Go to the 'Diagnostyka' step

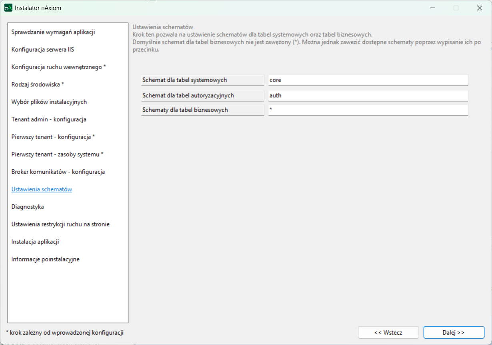pyautogui.click(x=28, y=207)
